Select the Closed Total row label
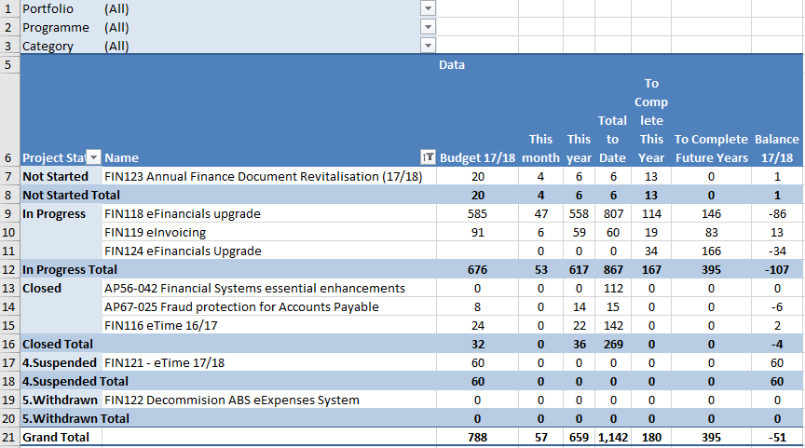The image size is (805, 448). tap(58, 344)
